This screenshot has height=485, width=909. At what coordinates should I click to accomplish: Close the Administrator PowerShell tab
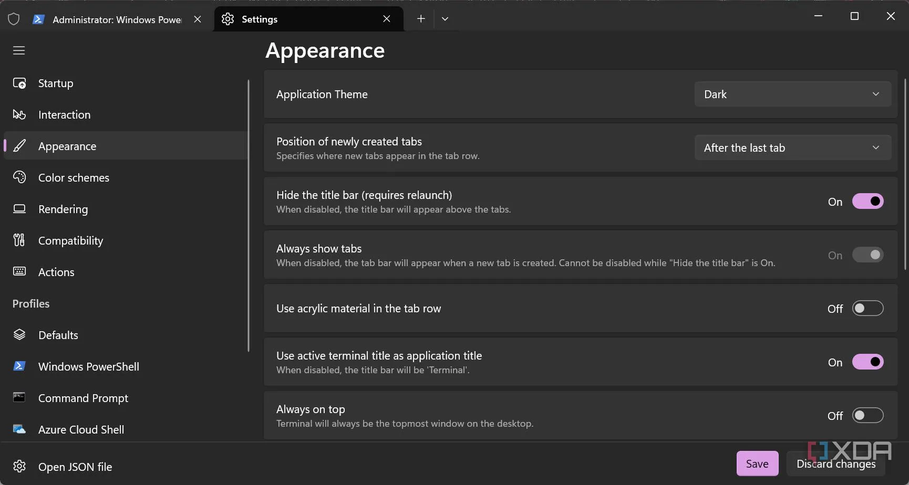pos(198,19)
